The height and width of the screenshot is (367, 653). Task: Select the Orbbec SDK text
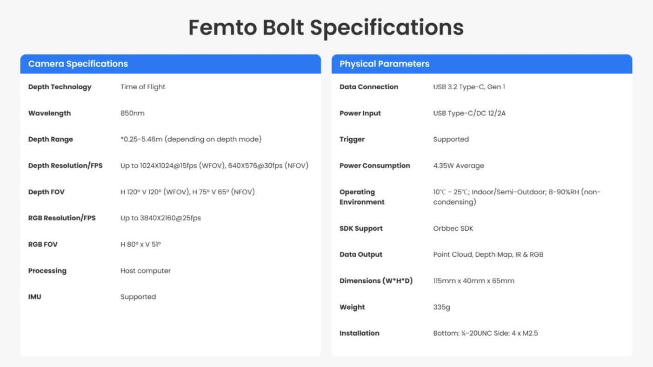pos(453,228)
